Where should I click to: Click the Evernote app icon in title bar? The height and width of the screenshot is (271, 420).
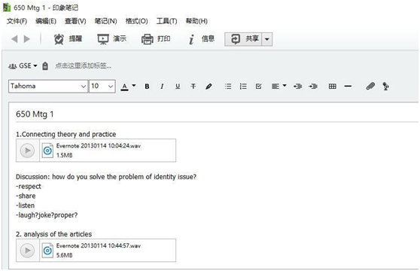click(x=7, y=8)
